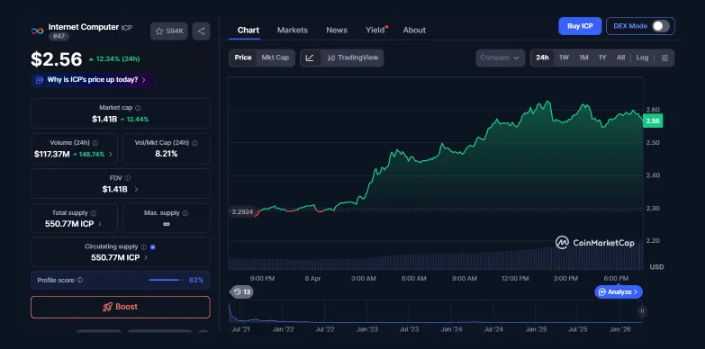Switch to the About tab
This screenshot has width=705, height=349.
[414, 30]
